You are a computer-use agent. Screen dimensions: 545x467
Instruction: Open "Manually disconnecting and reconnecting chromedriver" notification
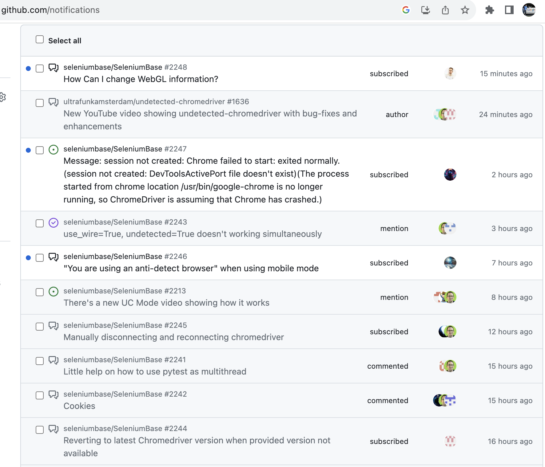[x=174, y=337]
